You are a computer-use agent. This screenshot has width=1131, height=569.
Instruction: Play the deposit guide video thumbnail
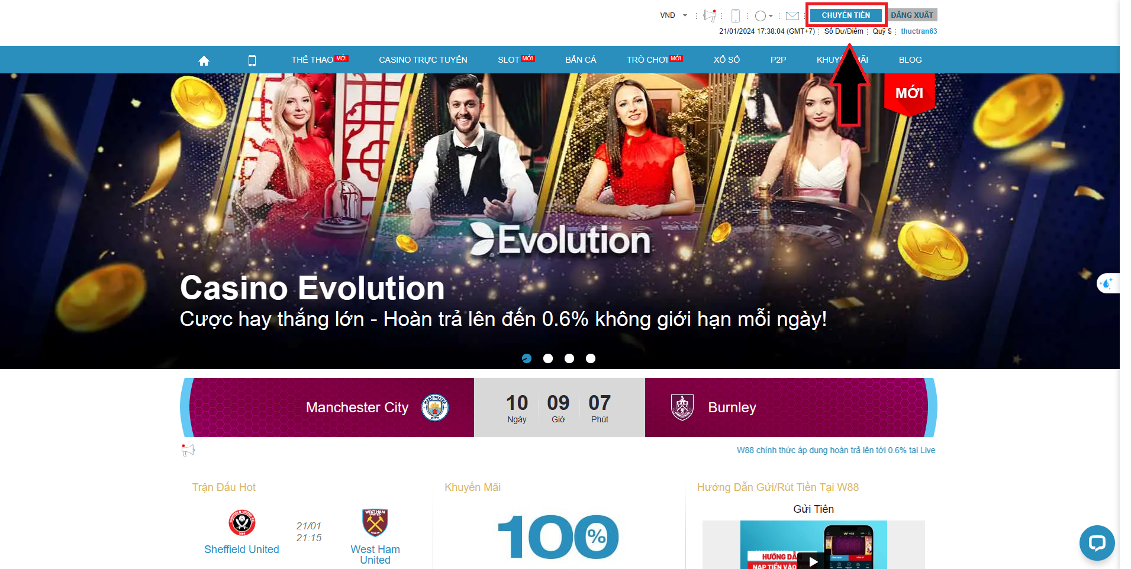[813, 561]
